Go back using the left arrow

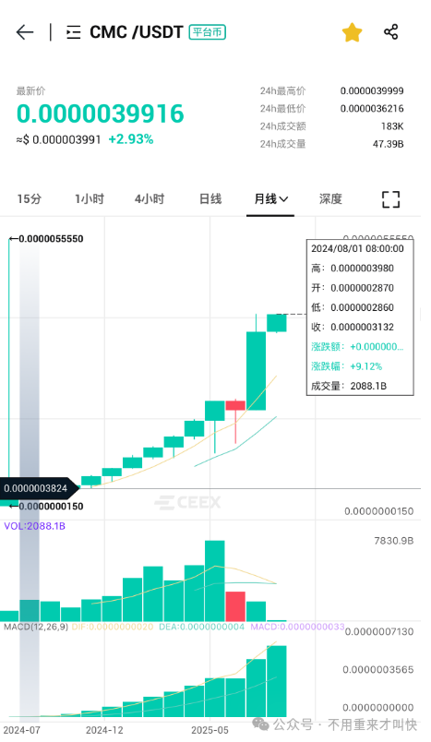tap(25, 32)
